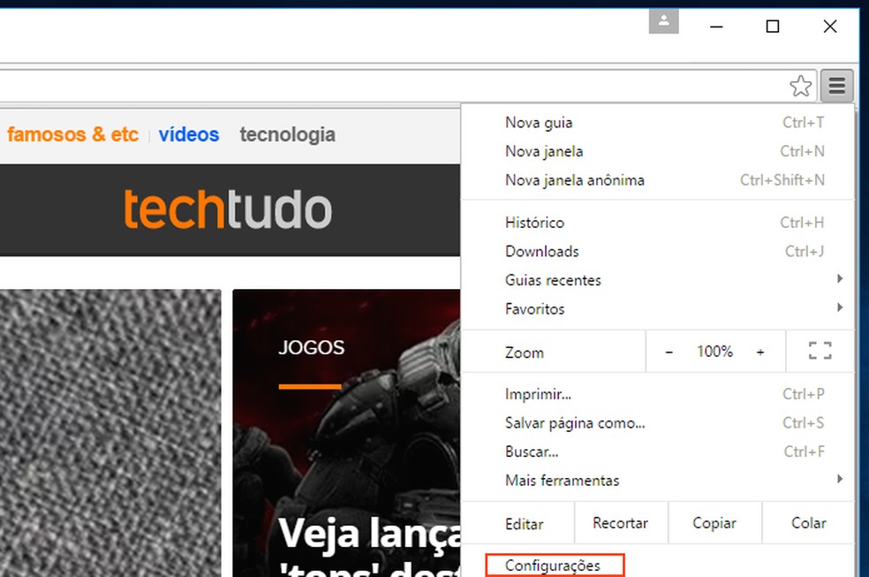Open the JOGOS category on the page
869x577 pixels.
[x=311, y=347]
